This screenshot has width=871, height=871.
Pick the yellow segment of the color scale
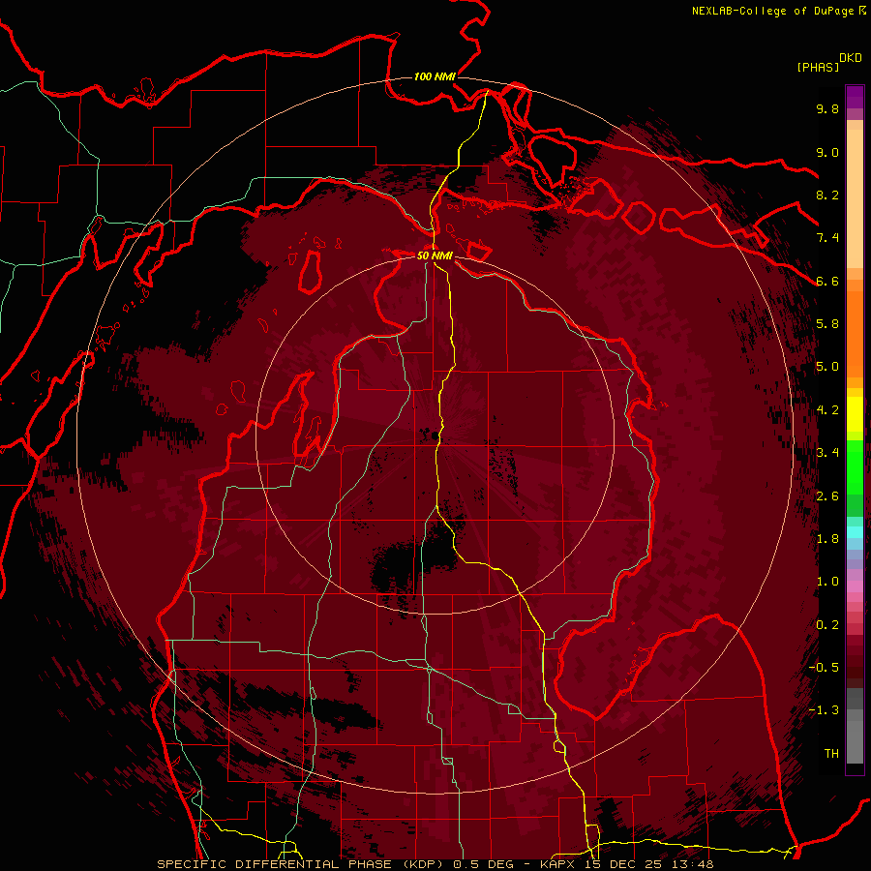click(855, 414)
